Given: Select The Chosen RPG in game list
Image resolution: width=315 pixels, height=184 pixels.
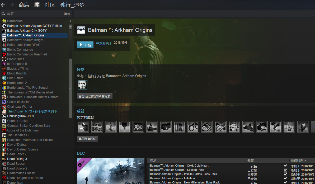Looking at the screenshot, I should point(32,111).
